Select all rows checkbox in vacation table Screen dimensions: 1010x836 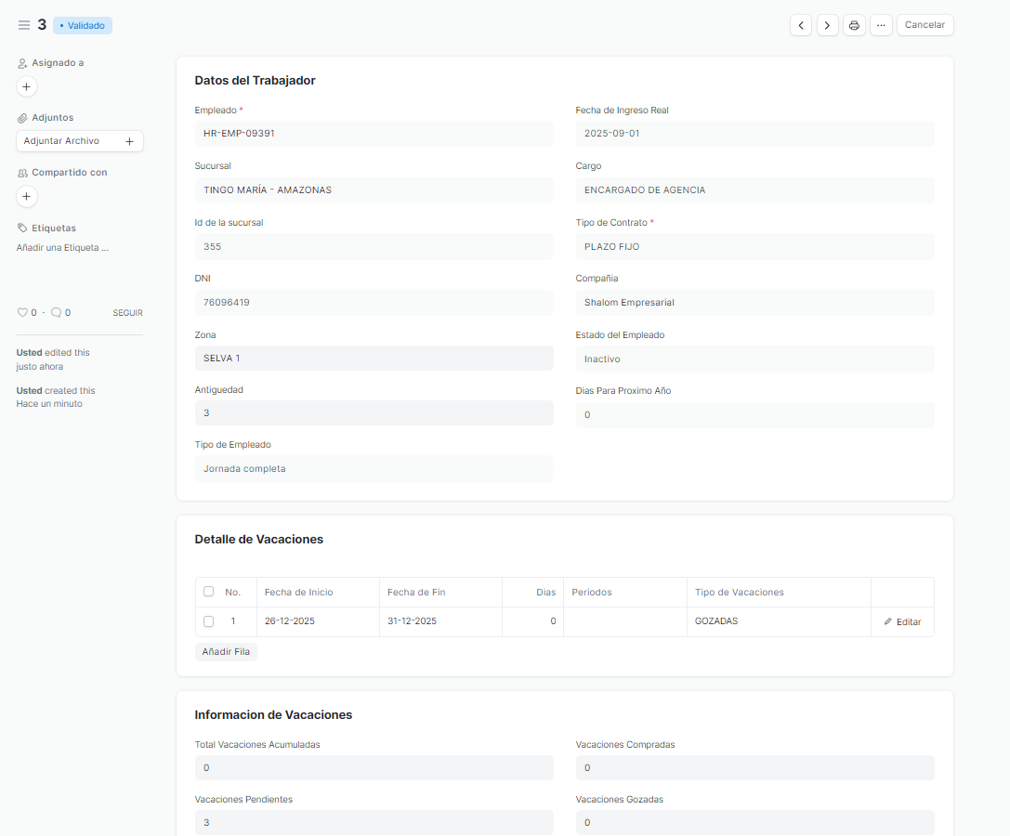pyautogui.click(x=208, y=592)
